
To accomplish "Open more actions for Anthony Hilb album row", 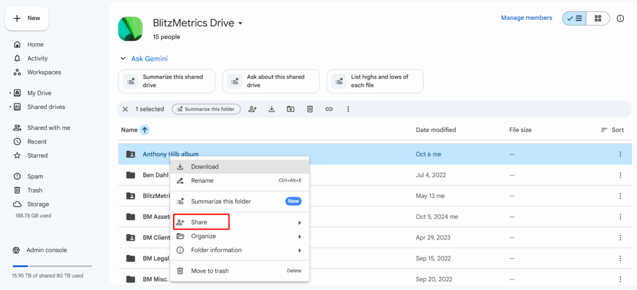I will click(x=620, y=154).
